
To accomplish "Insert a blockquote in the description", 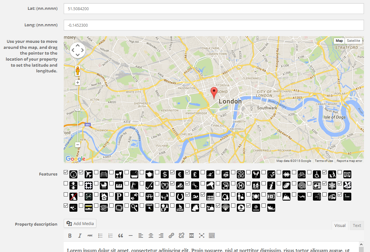I will pyautogui.click(x=120, y=235).
